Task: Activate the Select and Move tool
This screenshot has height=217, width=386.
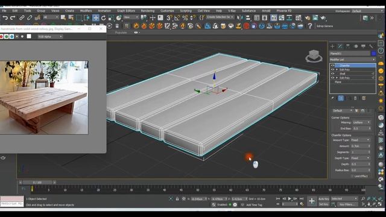Action: [95, 17]
